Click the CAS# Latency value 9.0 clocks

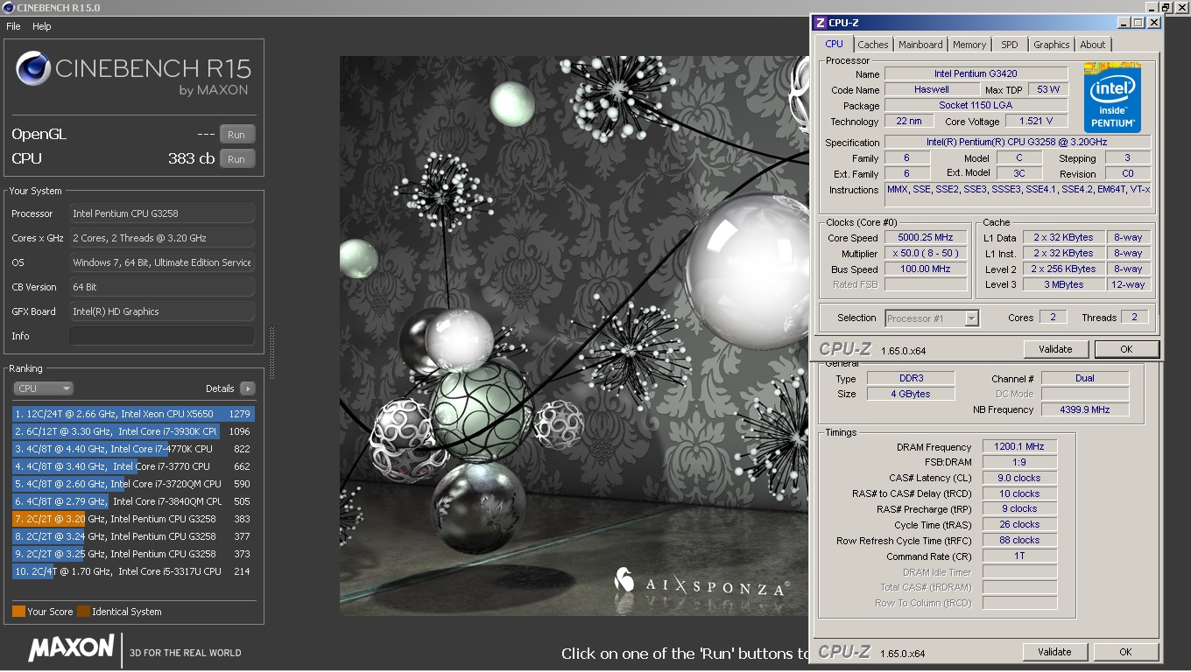pyautogui.click(x=1019, y=478)
